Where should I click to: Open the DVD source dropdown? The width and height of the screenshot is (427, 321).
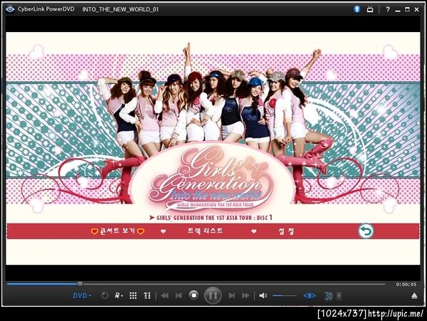82,295
